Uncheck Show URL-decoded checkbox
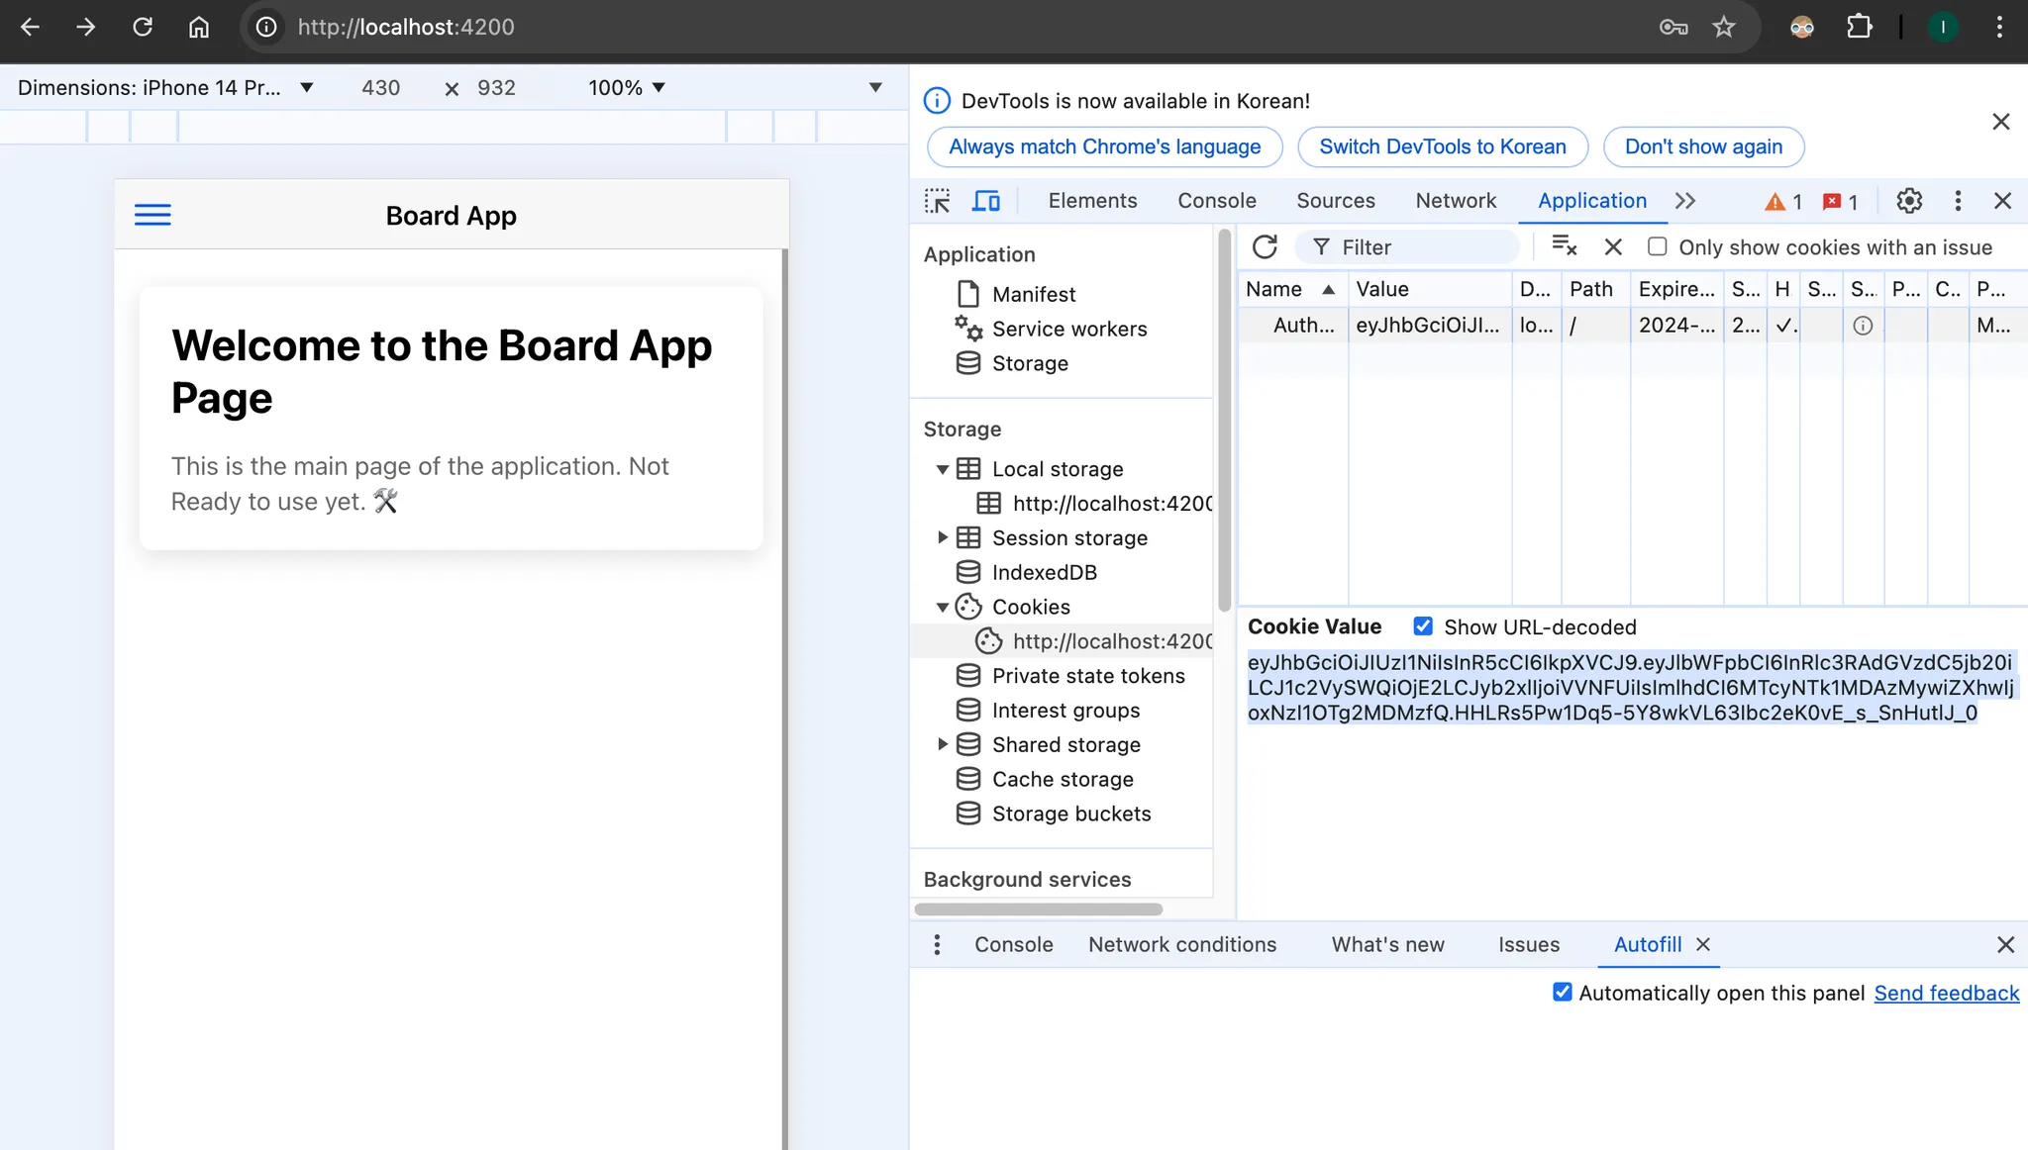Screen dimensions: 2028x1150 tap(1423, 626)
